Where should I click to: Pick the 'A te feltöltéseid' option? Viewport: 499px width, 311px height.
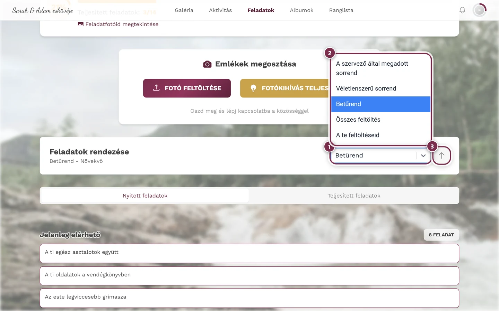380,135
